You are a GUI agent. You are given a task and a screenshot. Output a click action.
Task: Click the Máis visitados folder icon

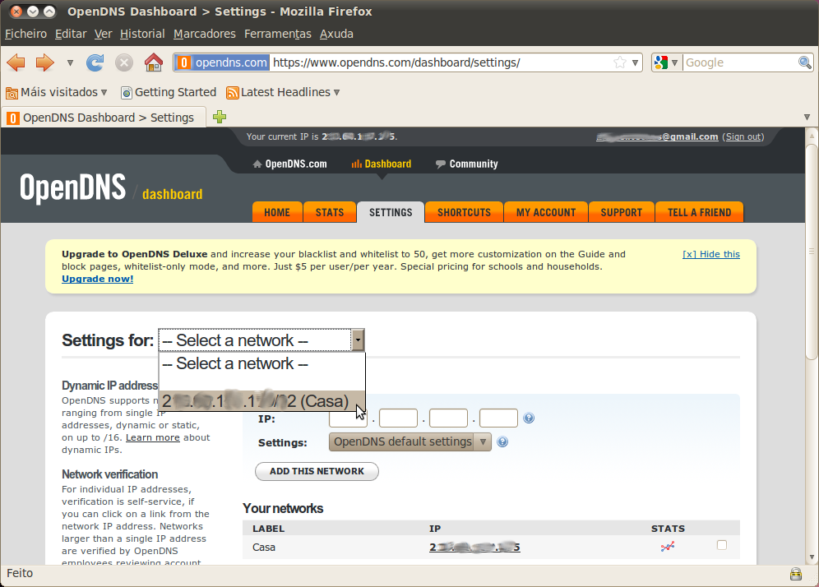[12, 93]
